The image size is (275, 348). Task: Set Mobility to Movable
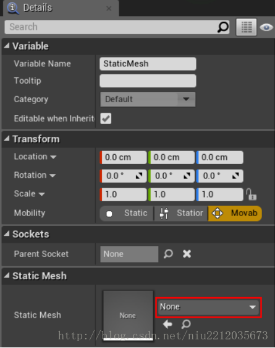235,213
